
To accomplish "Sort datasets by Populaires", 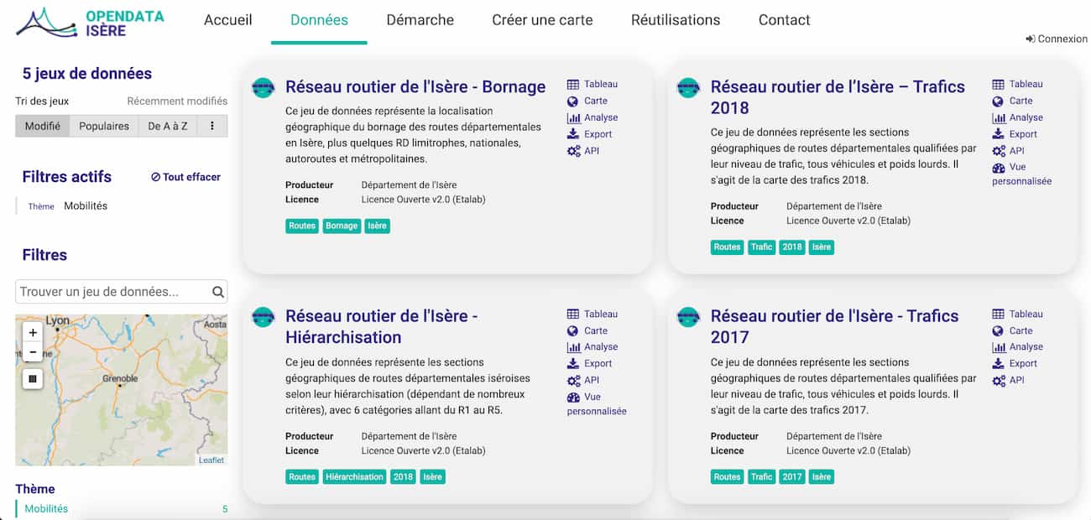I will click(x=104, y=126).
